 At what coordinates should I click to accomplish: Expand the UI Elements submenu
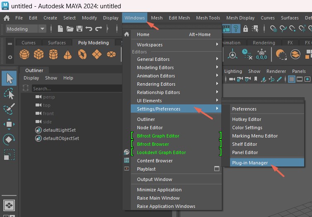176,101
